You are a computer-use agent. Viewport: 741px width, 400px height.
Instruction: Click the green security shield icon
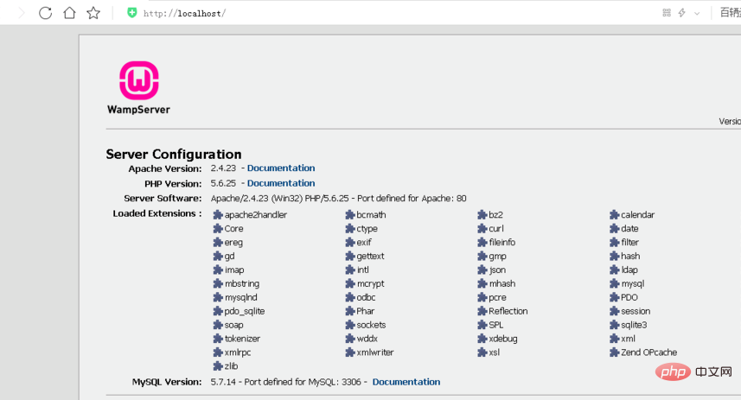pyautogui.click(x=131, y=13)
